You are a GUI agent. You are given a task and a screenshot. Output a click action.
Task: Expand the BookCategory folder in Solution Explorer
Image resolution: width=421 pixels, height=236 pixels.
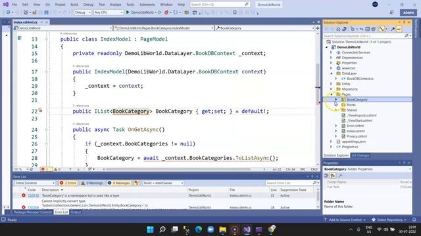pyautogui.click(x=336, y=100)
